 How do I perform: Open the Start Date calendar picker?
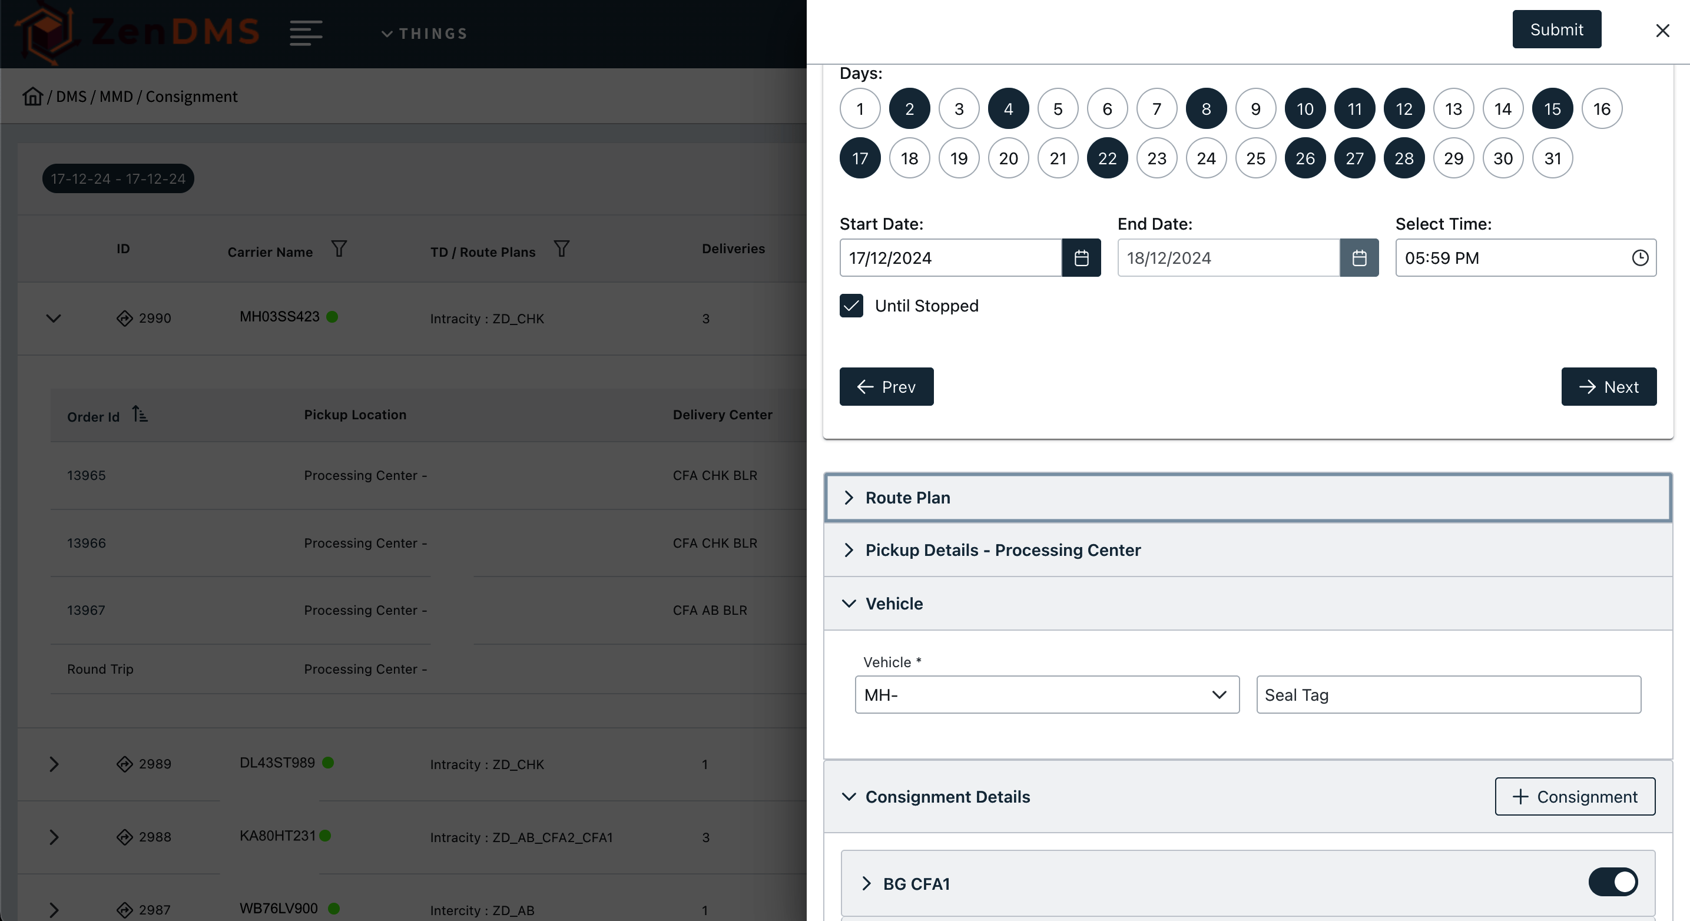click(1081, 258)
